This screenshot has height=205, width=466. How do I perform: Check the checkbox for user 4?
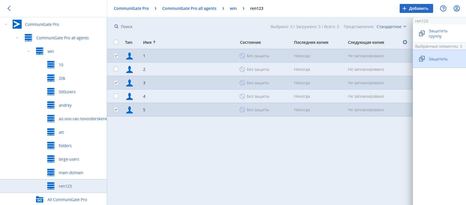116,96
